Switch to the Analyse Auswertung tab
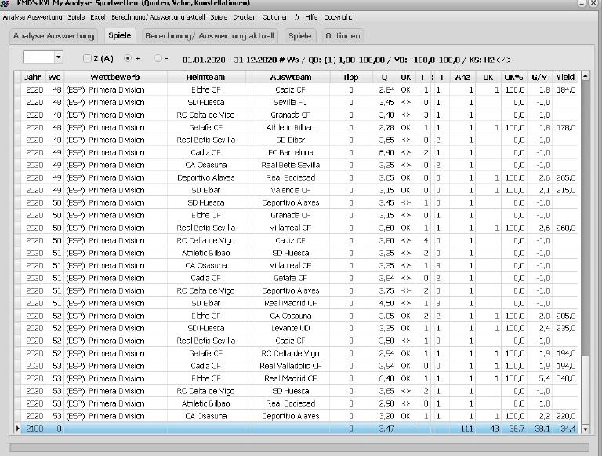 (54, 36)
